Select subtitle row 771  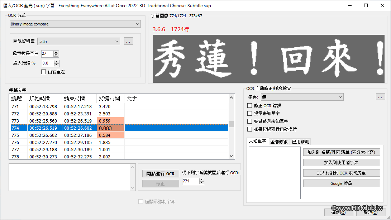pyautogui.click(x=119, y=106)
